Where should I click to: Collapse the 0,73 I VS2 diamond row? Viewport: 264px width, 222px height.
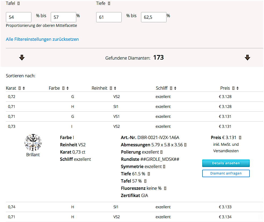[134, 126]
